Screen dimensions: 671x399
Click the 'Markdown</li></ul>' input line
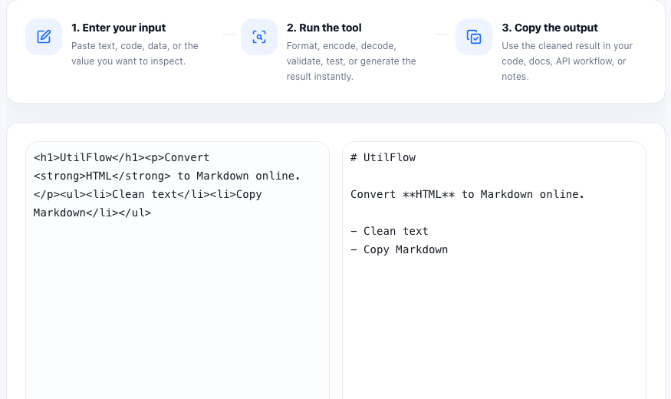[93, 213]
